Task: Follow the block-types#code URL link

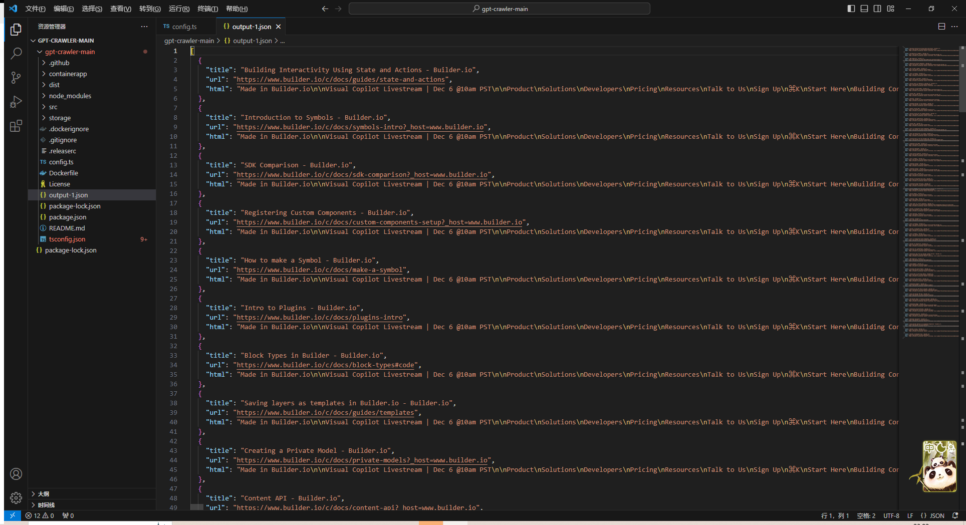Action: point(326,365)
